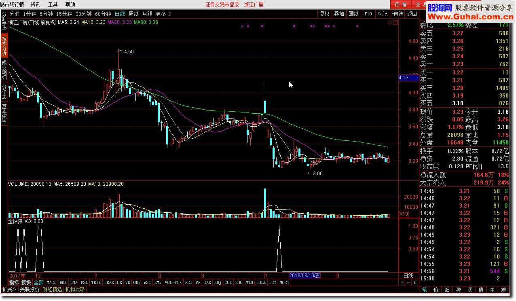
Task: Click the 证券交易未登录 login status link
Action: pos(222,4)
